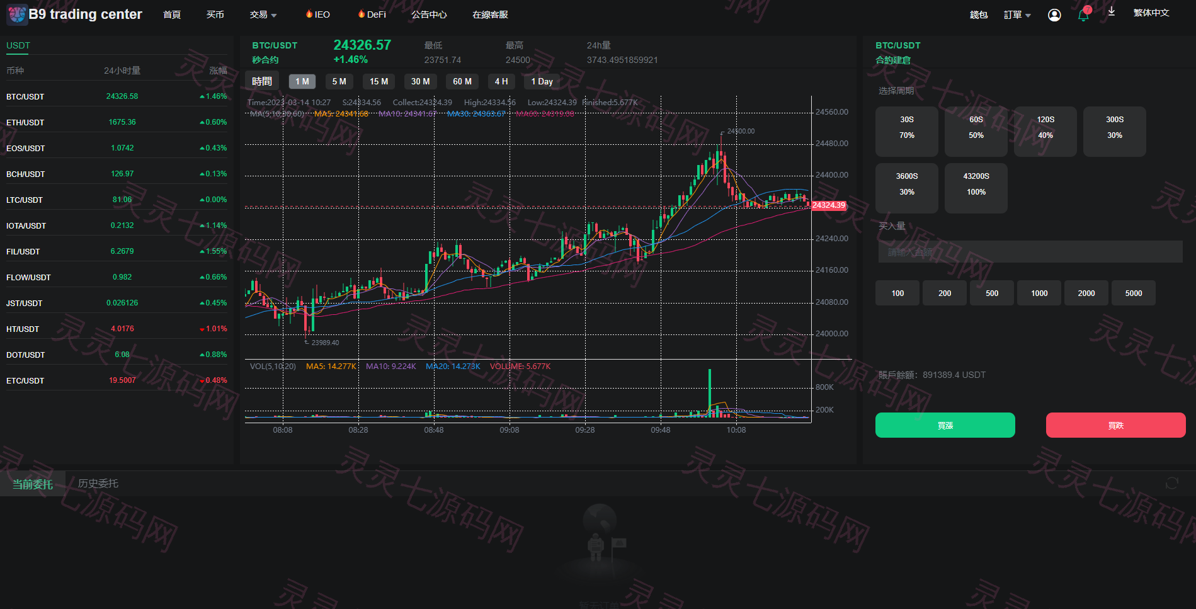The height and width of the screenshot is (609, 1196).
Task: Choose the 60S 50% period
Action: tap(976, 132)
